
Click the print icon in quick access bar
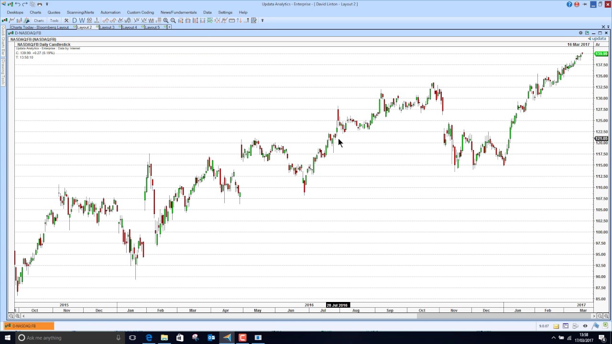[x=40, y=4]
